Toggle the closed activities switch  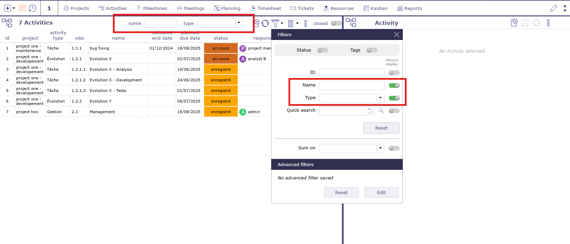coord(336,23)
